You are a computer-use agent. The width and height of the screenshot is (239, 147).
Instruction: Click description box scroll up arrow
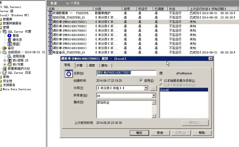[x=154, y=103]
